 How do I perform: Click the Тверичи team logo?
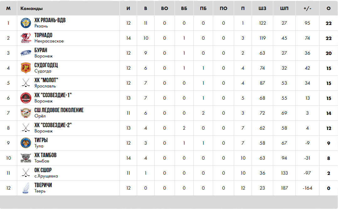click(26, 188)
